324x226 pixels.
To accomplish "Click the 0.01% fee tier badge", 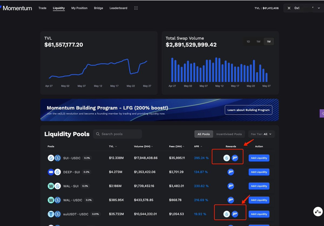I will click(x=95, y=214).
